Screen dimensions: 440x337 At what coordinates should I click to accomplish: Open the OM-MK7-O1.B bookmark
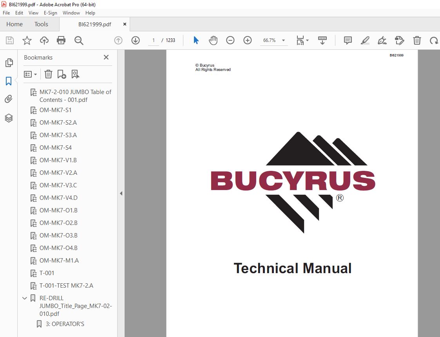tap(58, 210)
